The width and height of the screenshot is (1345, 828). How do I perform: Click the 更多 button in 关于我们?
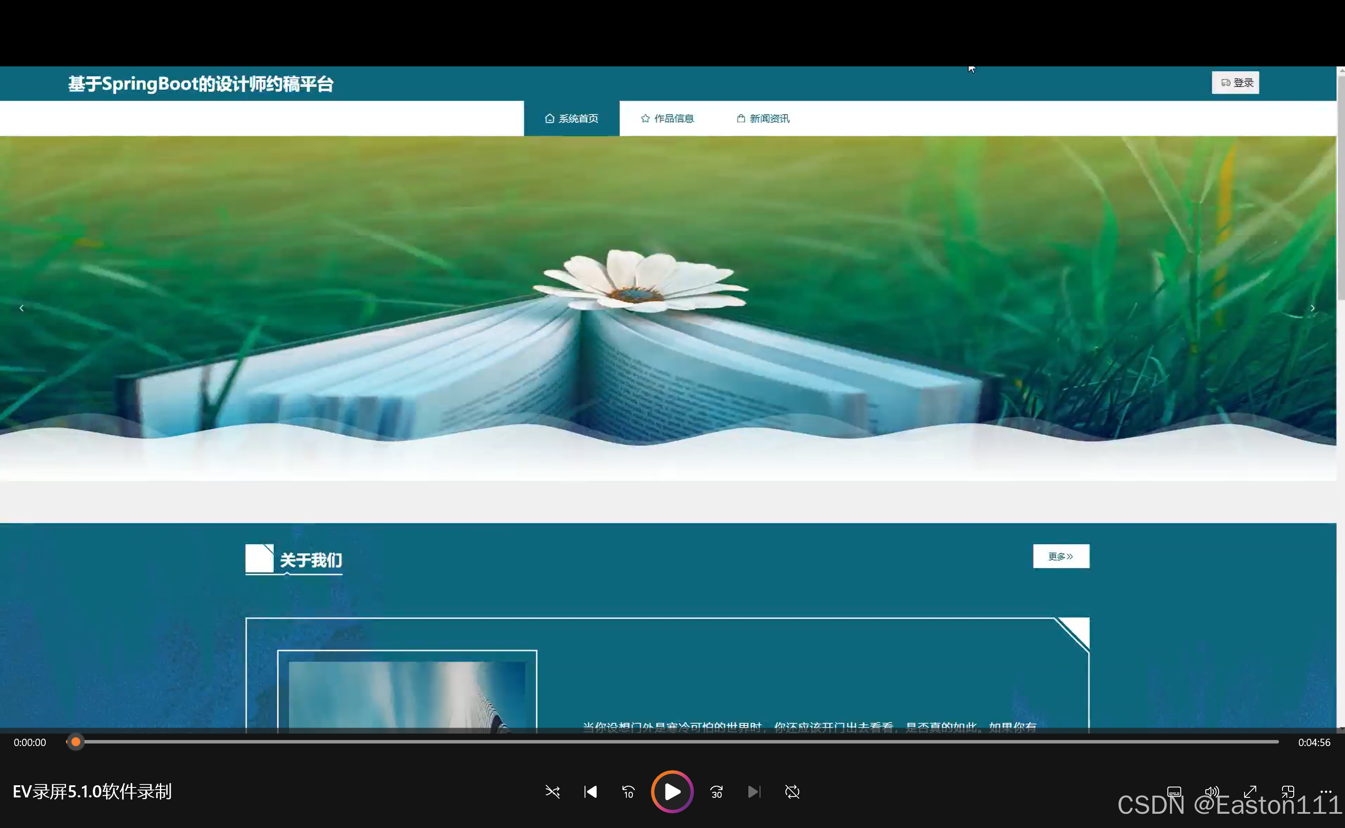(x=1060, y=556)
